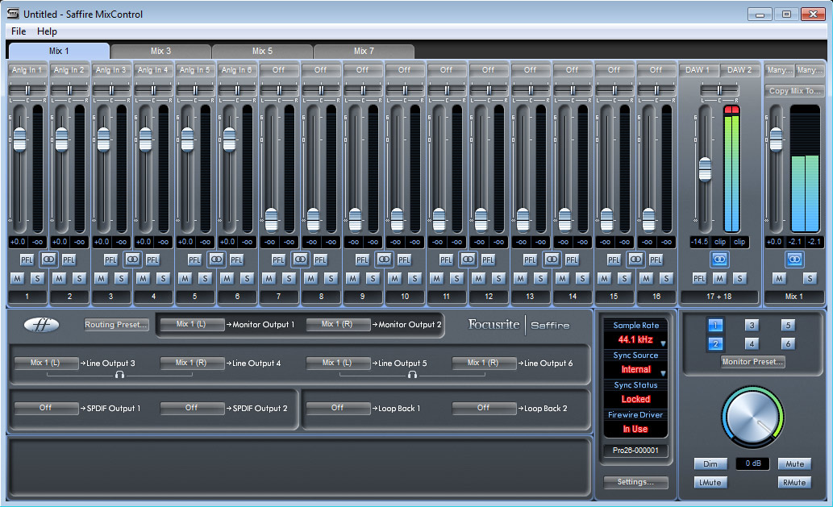Image resolution: width=833 pixels, height=507 pixels.
Task: Toggle stereo link on DAW channel 17+18
Action: pyautogui.click(x=718, y=259)
